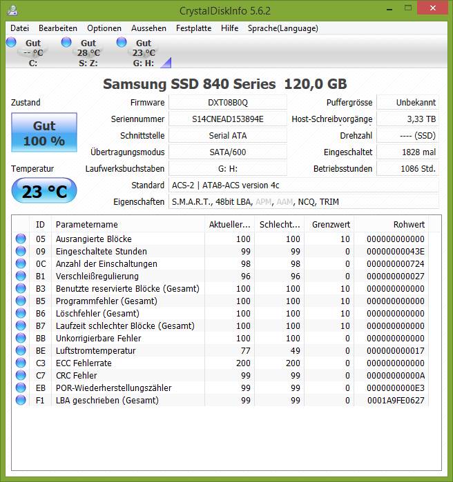Screen dimensions: 453x482
Task: Select the S: Z: drive tab
Action: [82, 52]
